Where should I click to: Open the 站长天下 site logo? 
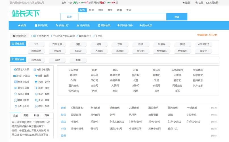tap(26, 13)
